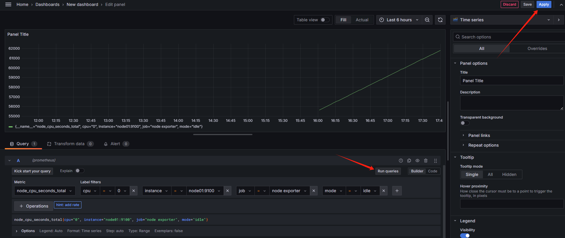Viewport: 565px width, 238px height.
Task: Click the Save button
Action: (527, 4)
